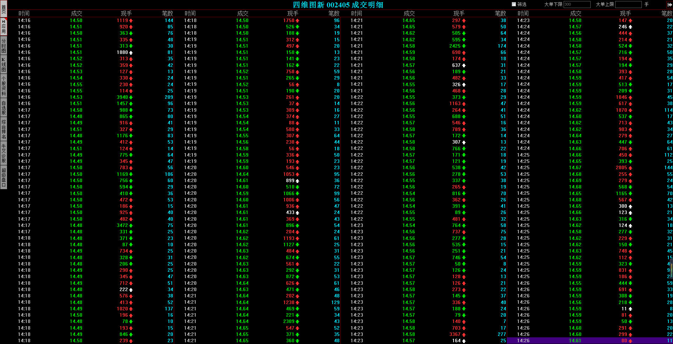
Task: Open 牛叉诊股 in the sidebar
Action: tap(4, 153)
